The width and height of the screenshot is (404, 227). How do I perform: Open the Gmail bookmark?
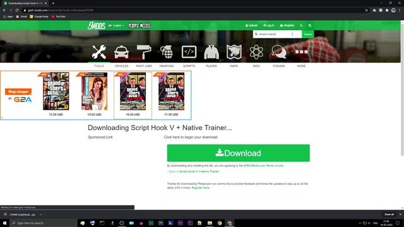click(x=21, y=16)
